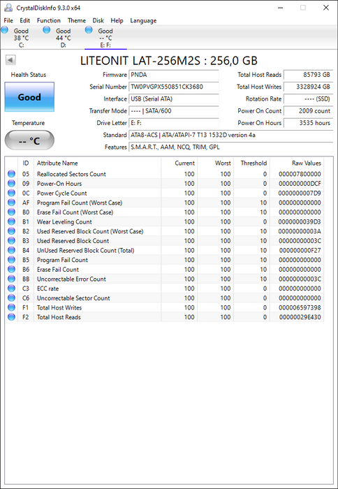The image size is (338, 489).
Task: Click raw value 0000000039D3
Action: pos(300,221)
